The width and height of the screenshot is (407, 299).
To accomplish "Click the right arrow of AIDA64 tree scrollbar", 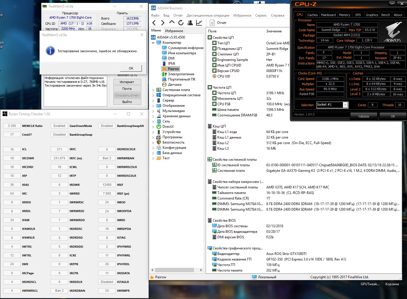I will [201, 270].
